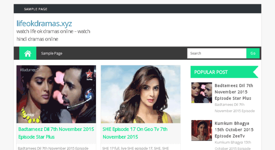Image resolution: width=275 pixels, height=150 pixels.
Task: Open the Badtameez Dil large post image
Action: (56, 94)
